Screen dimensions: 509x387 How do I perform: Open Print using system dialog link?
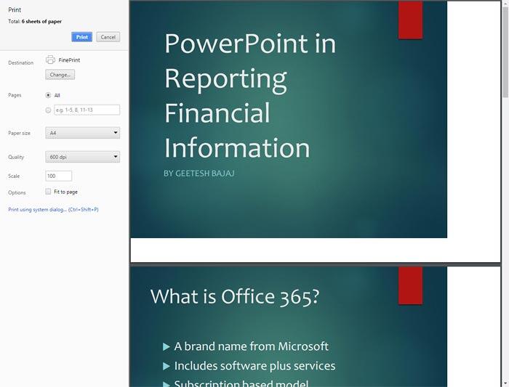[x=53, y=209]
